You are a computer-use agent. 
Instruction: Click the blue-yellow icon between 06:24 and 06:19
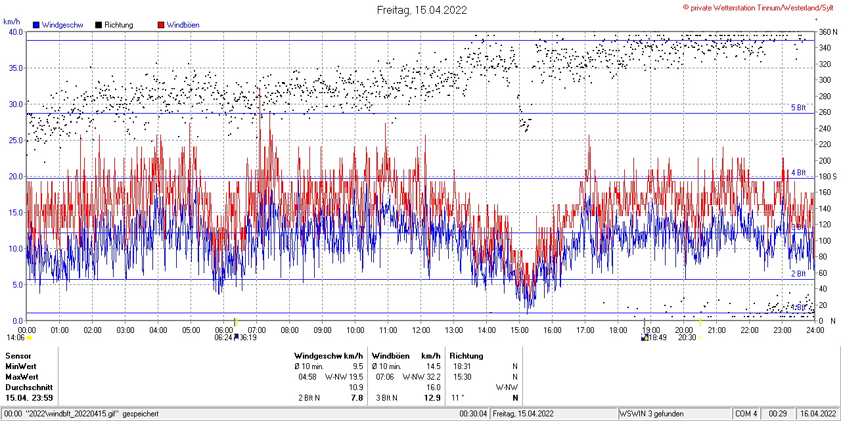click(x=236, y=338)
